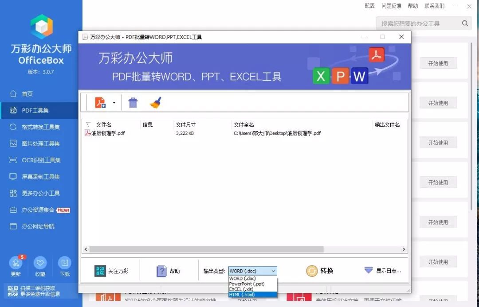
Task: Click the 下载 download icon at bottom left
Action: coord(64,263)
